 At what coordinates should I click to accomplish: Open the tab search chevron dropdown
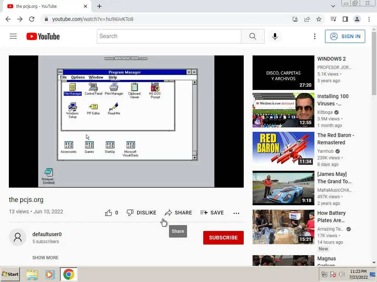[333, 6]
